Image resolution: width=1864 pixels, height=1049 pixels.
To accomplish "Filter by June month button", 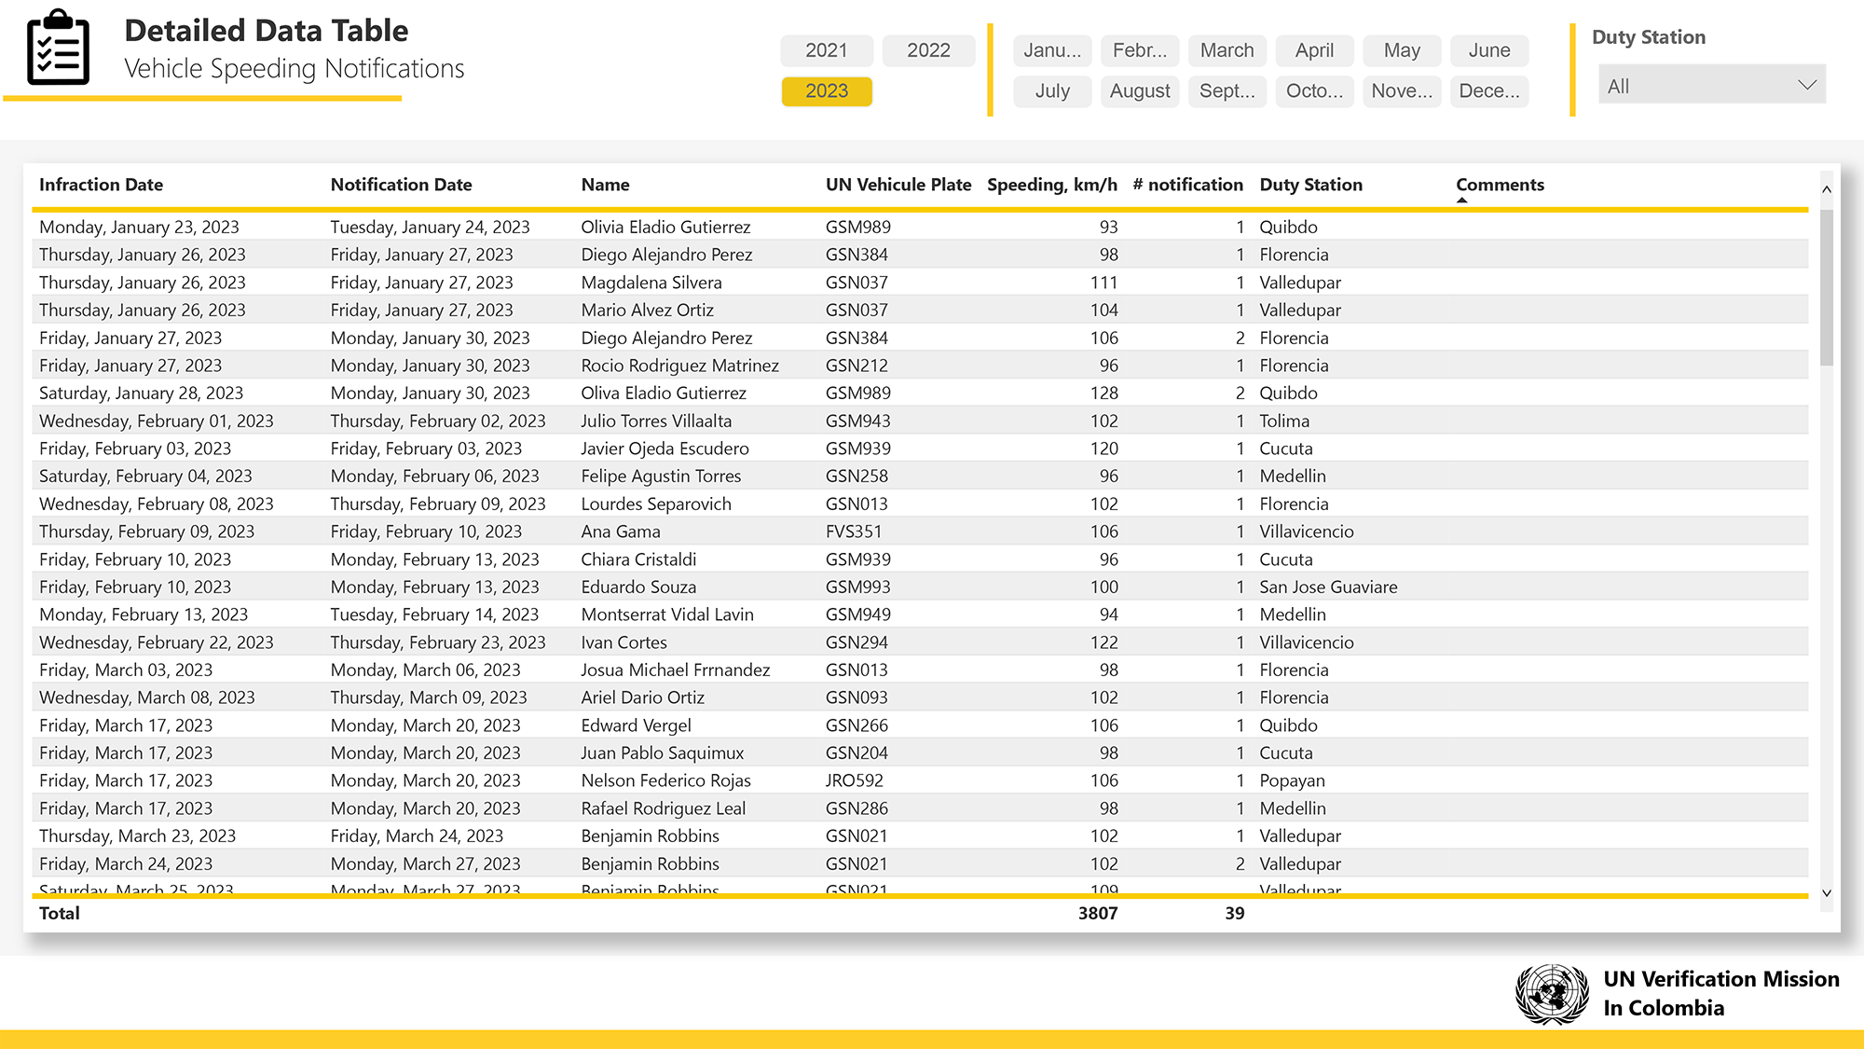I will point(1489,50).
